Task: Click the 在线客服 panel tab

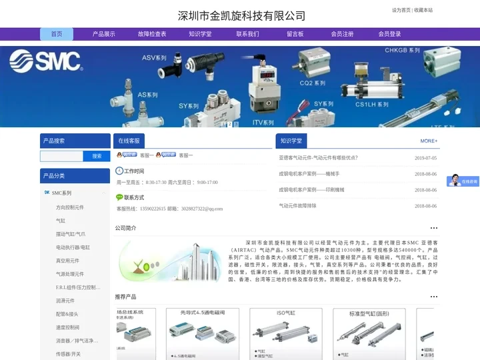Action: coord(129,141)
